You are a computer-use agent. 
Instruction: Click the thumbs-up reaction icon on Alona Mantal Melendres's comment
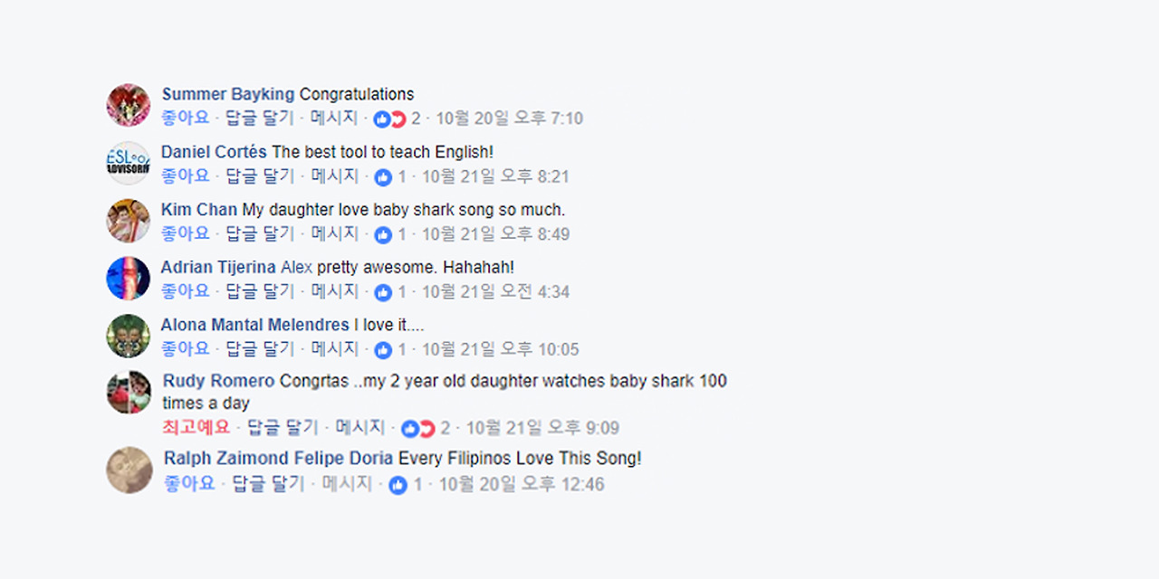(x=382, y=349)
